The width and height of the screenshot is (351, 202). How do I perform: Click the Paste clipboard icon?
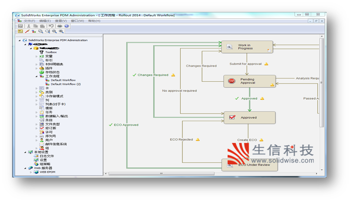[42, 26]
